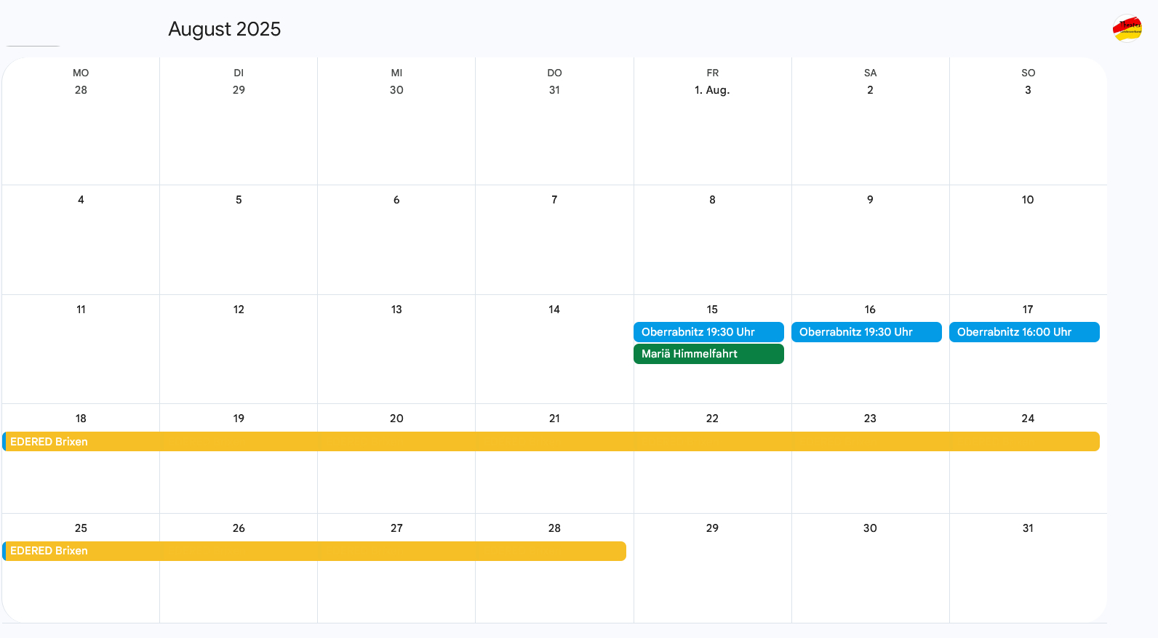Select the date 24
Screen dimensions: 1158x638
(x=1028, y=419)
